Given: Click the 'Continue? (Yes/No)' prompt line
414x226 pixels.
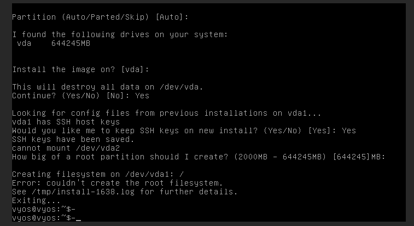Looking at the screenshot, I should [x=80, y=96].
